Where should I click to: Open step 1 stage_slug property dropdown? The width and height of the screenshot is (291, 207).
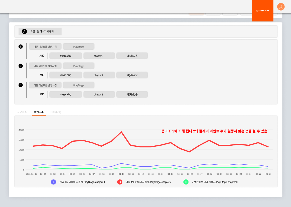[x=66, y=56]
